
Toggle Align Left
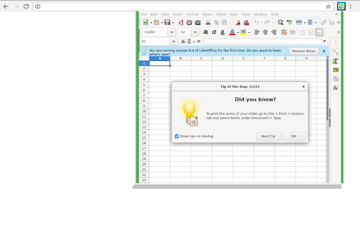[x=256, y=32]
